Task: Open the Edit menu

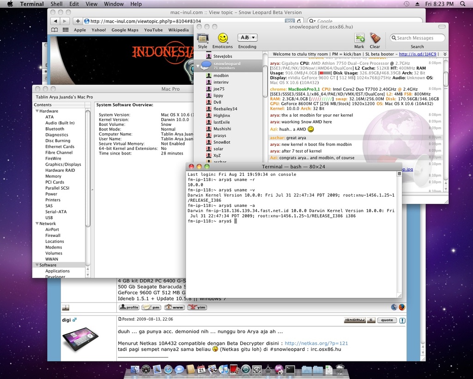Action: 74,4
